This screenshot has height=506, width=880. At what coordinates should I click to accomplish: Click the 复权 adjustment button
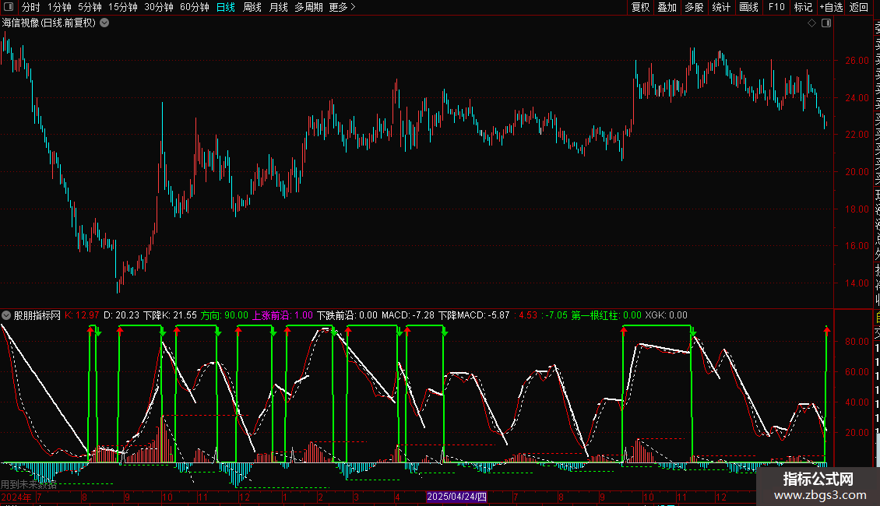tap(640, 7)
